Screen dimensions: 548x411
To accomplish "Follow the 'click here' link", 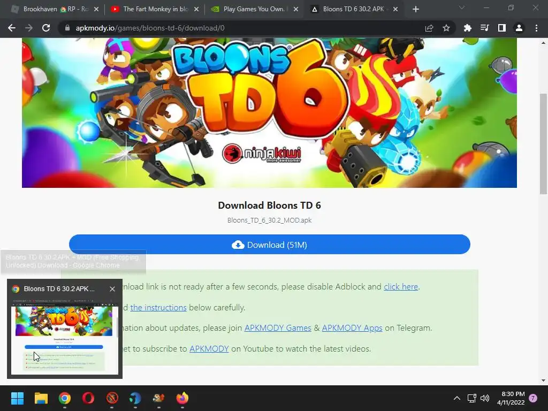I will click(x=401, y=287).
